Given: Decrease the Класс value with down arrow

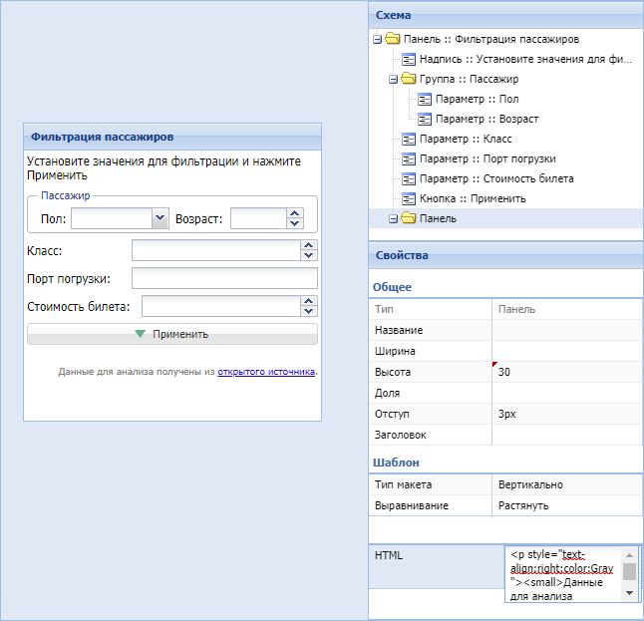Looking at the screenshot, I should pyautogui.click(x=309, y=255).
